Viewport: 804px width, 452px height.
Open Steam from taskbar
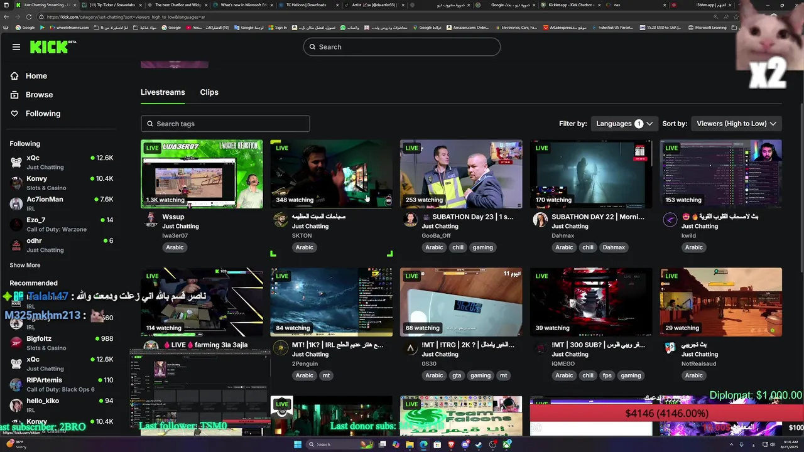point(479,444)
